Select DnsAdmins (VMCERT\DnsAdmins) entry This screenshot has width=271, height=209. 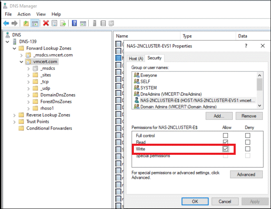pyautogui.click(x=171, y=94)
